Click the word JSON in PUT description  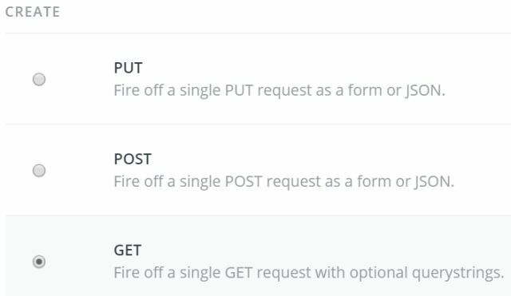(425, 90)
